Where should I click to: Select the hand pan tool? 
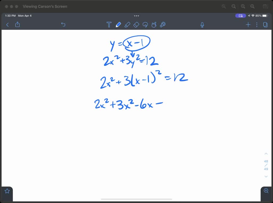pos(154,25)
